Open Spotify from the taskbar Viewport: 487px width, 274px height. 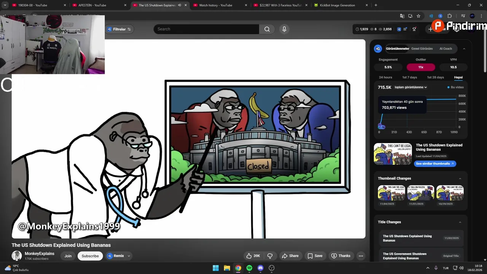(x=249, y=268)
